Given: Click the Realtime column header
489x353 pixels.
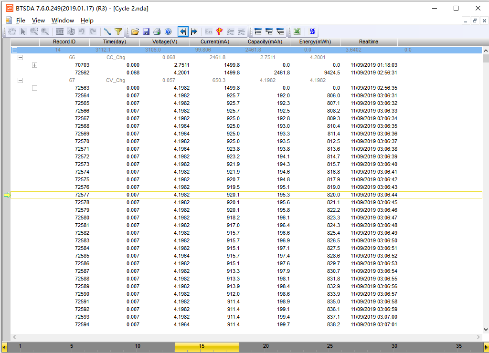Looking at the screenshot, I should point(369,42).
